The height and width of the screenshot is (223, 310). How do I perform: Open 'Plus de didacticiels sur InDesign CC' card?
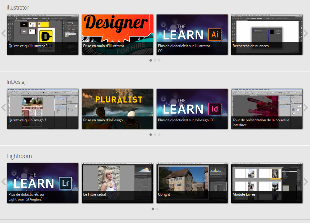coord(192,109)
